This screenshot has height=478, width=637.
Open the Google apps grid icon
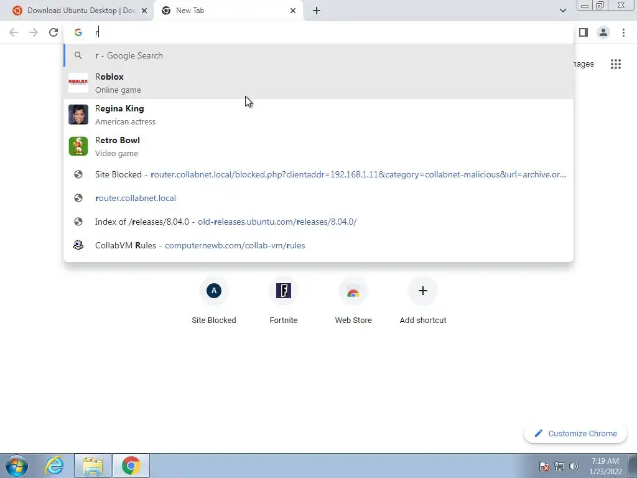pos(615,64)
